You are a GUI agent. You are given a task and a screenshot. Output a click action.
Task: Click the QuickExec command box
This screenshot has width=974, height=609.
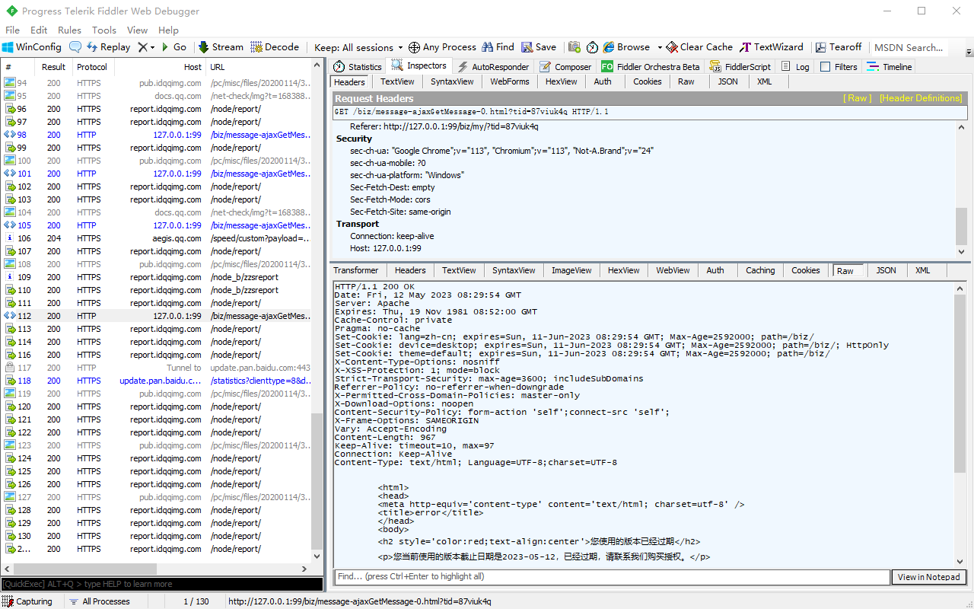pos(161,584)
